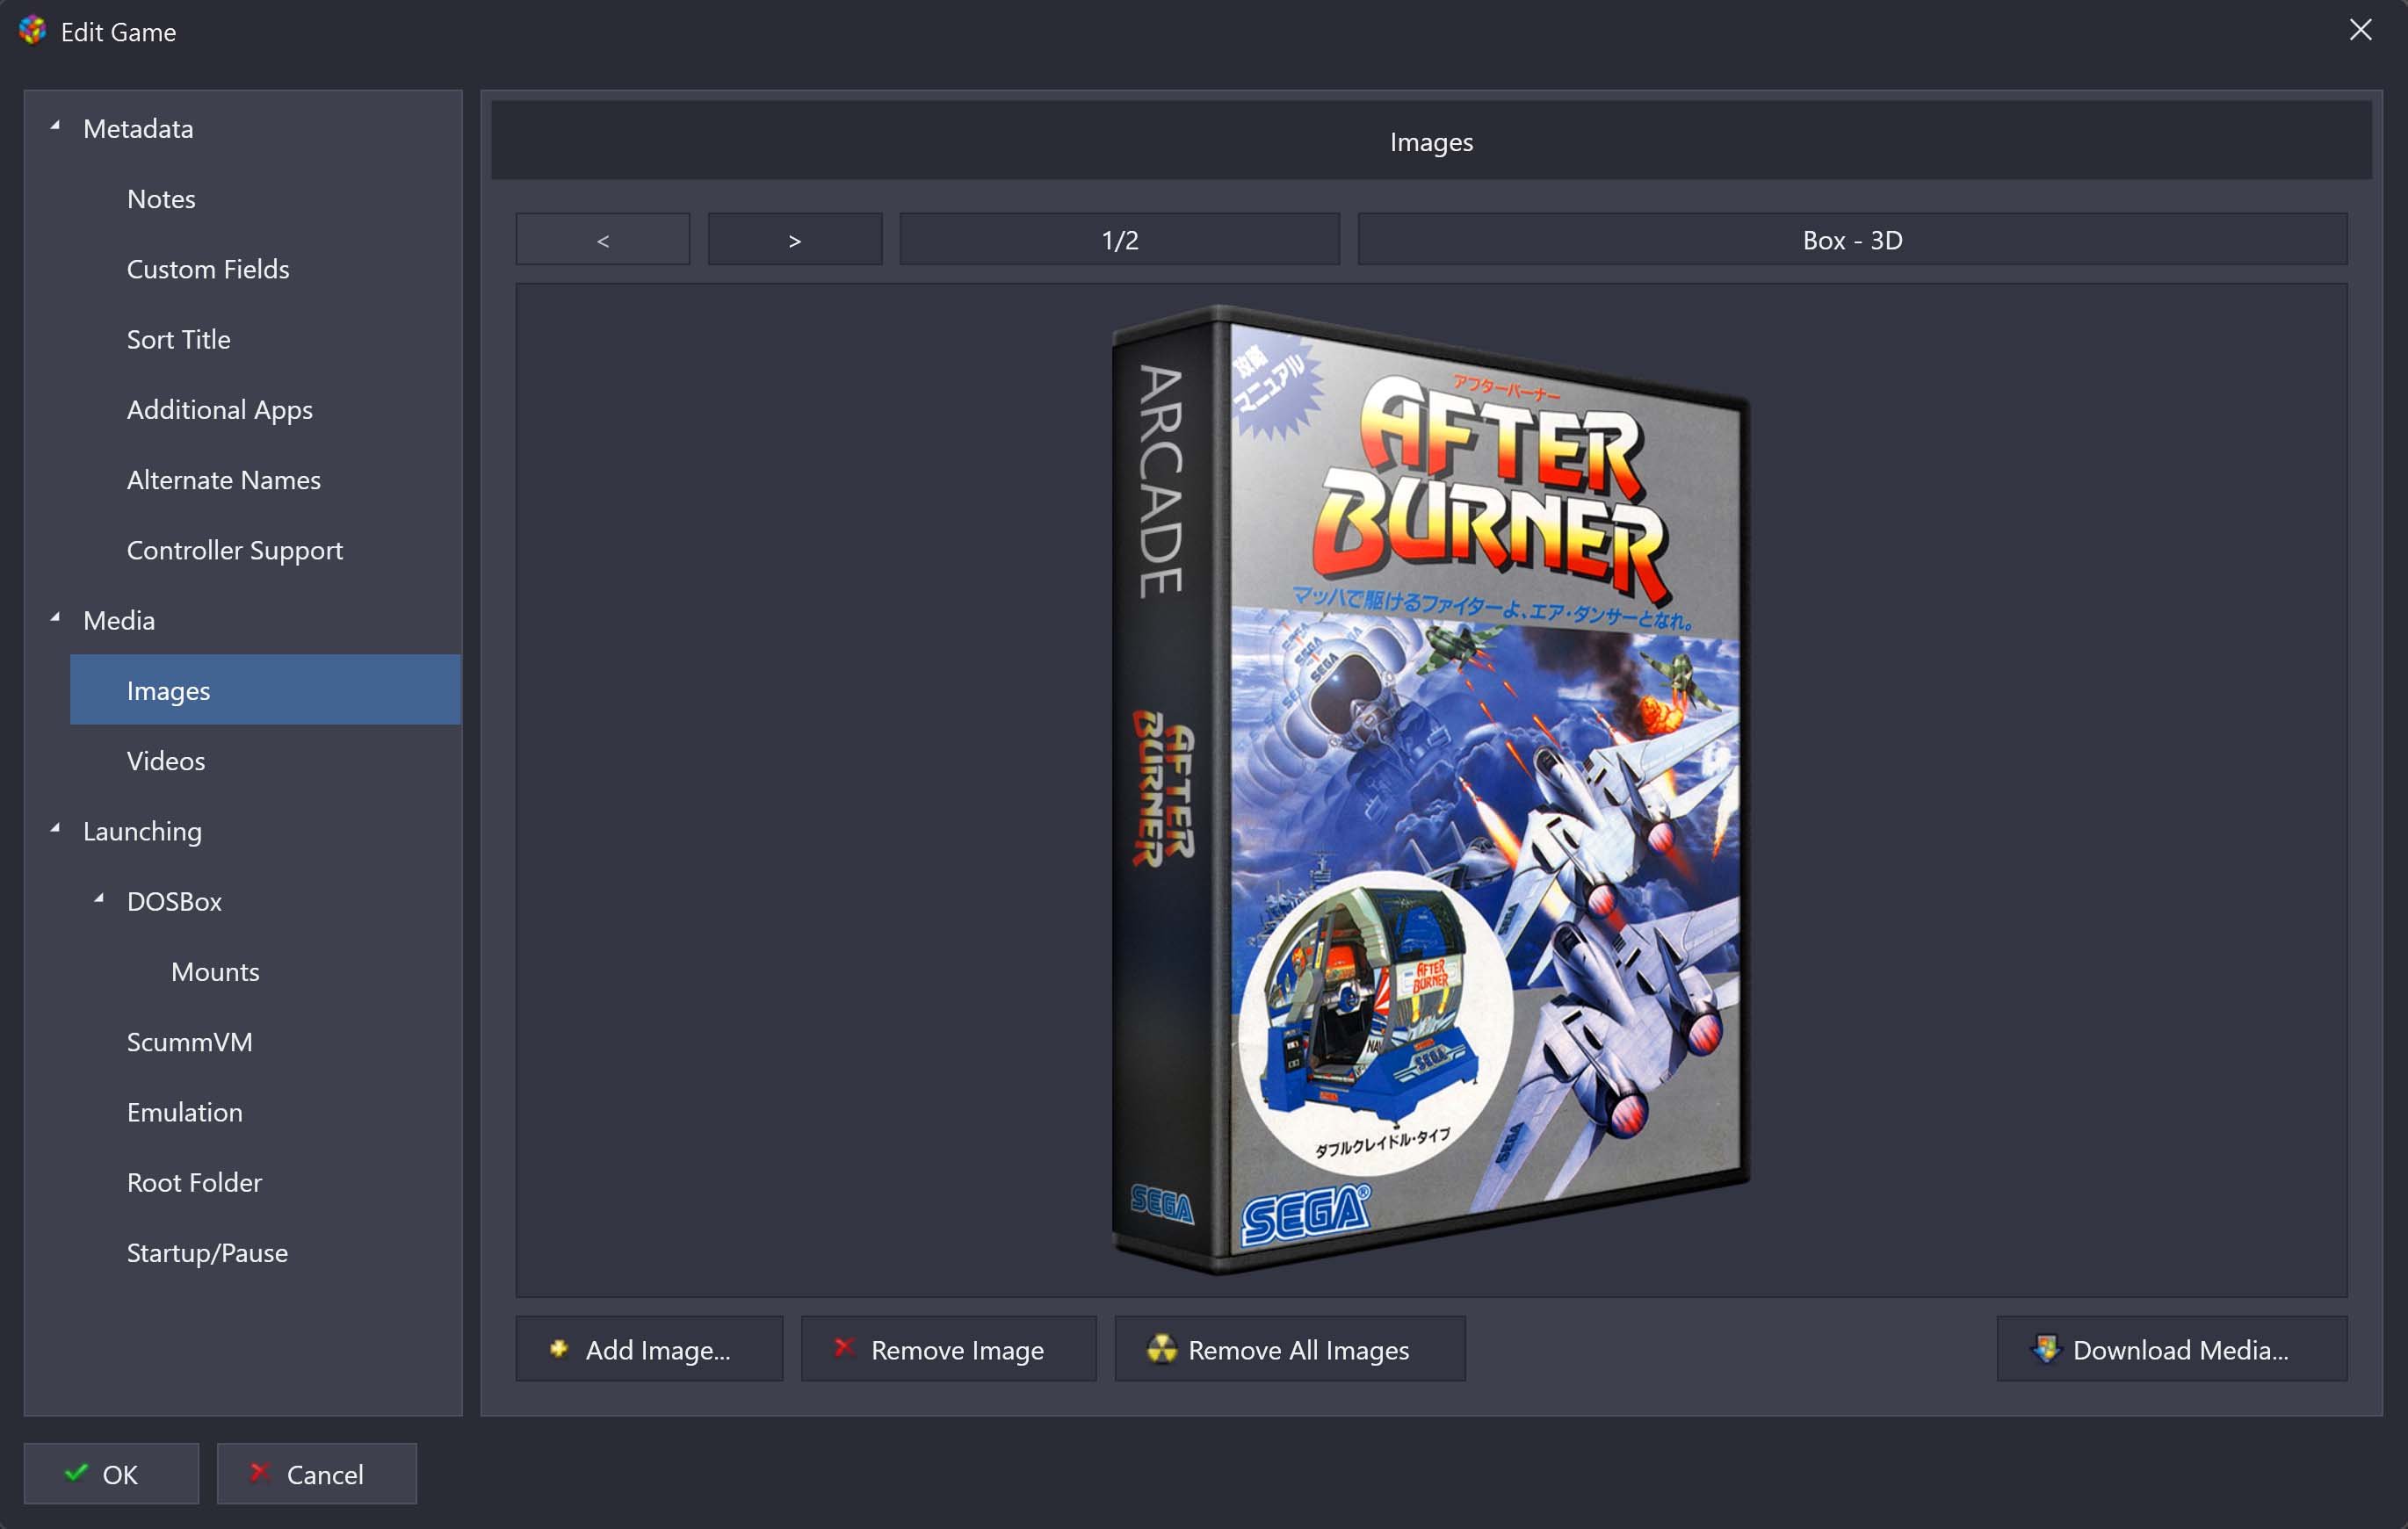The width and height of the screenshot is (2408, 1529).
Task: Open Additional Apps section
Action: (220, 410)
